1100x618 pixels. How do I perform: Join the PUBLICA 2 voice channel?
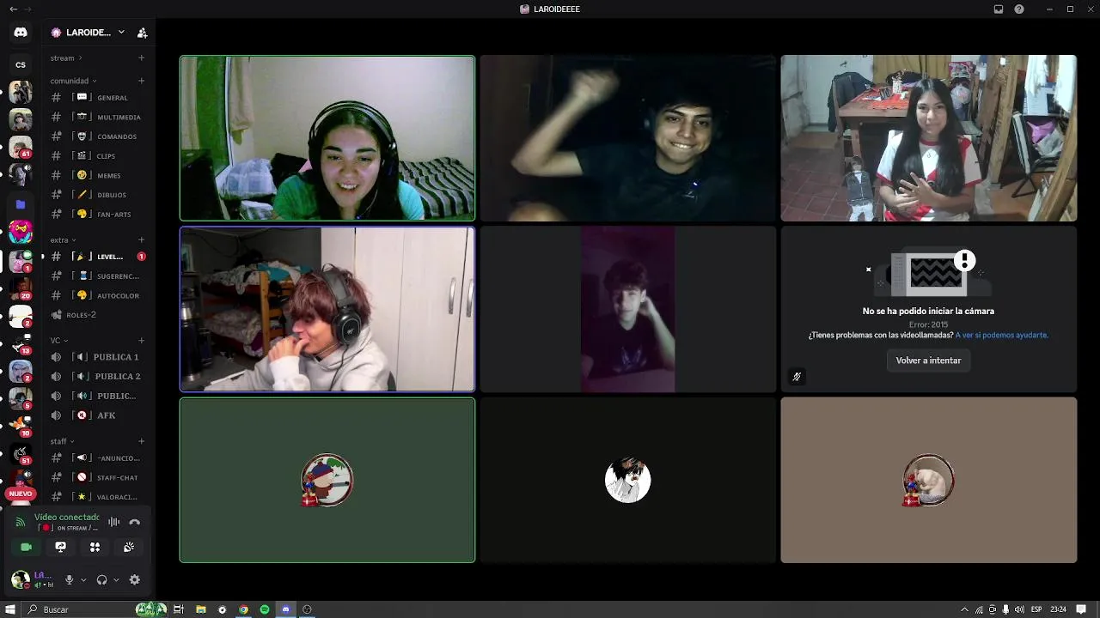click(x=98, y=376)
